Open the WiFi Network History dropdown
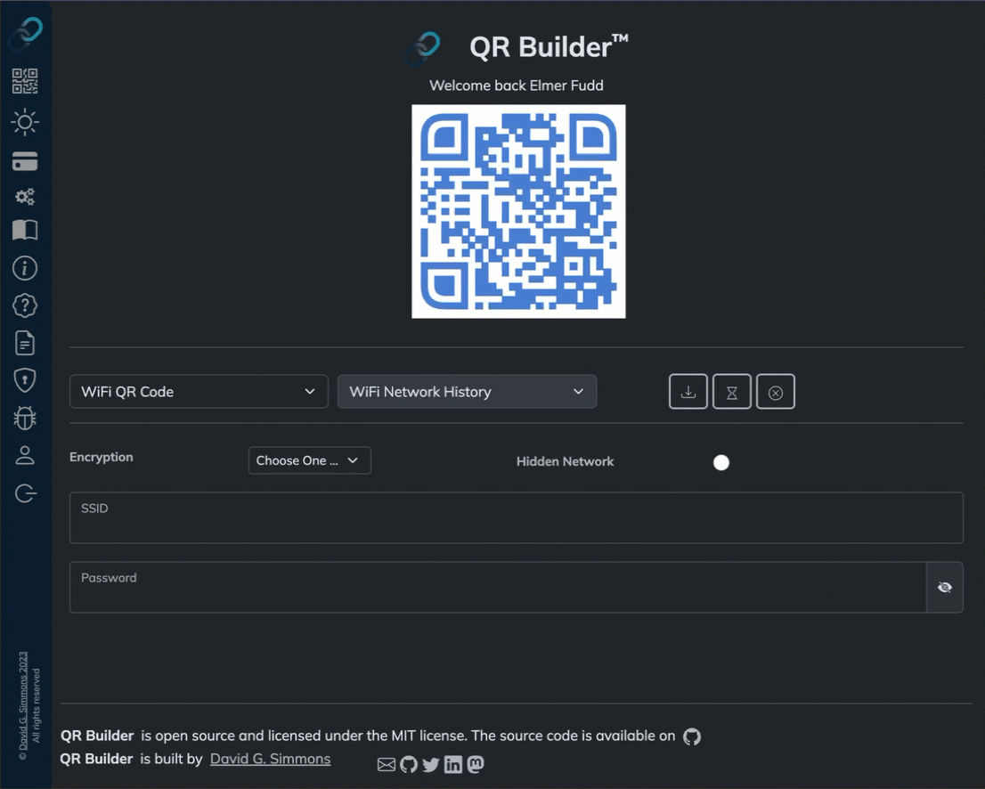Viewport: 985px width, 789px height. point(467,391)
